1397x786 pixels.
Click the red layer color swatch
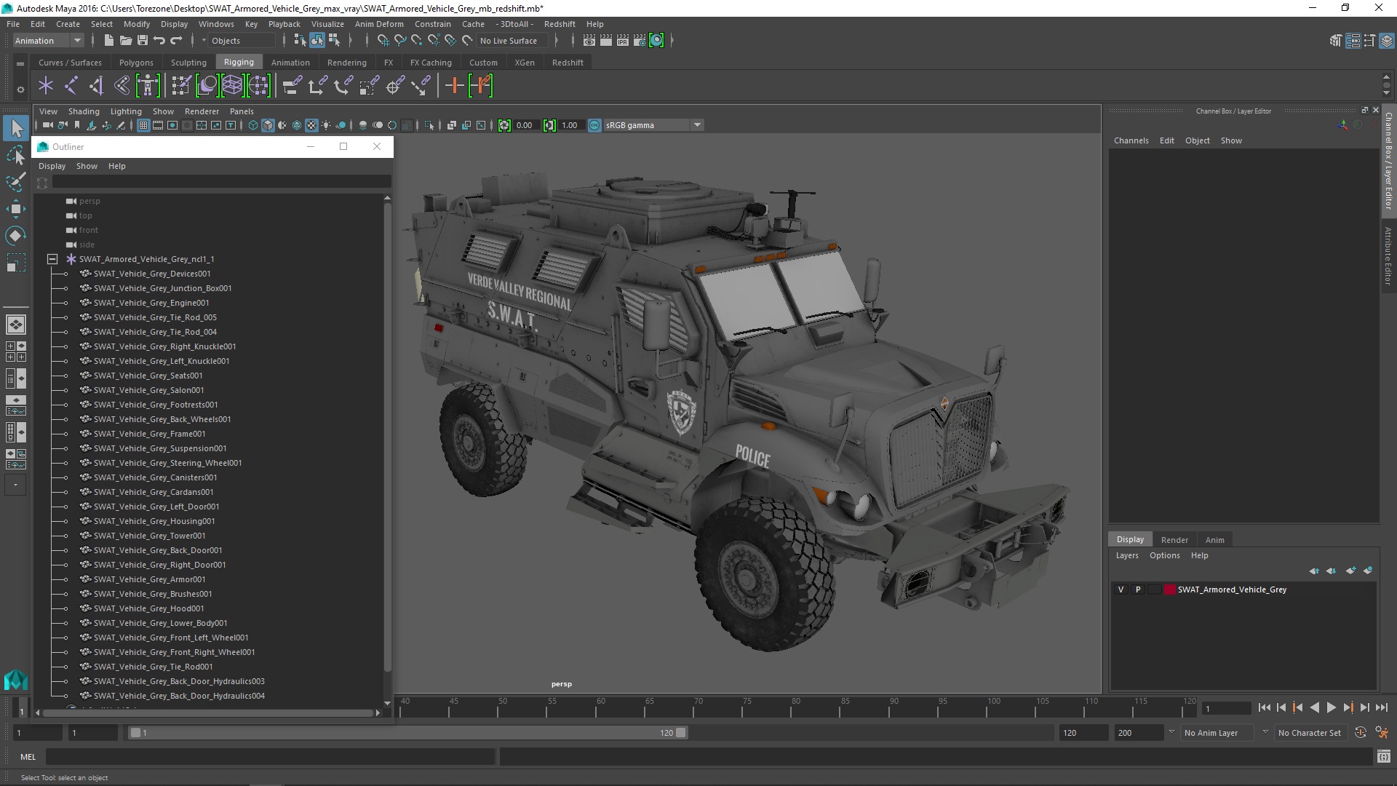(x=1169, y=589)
